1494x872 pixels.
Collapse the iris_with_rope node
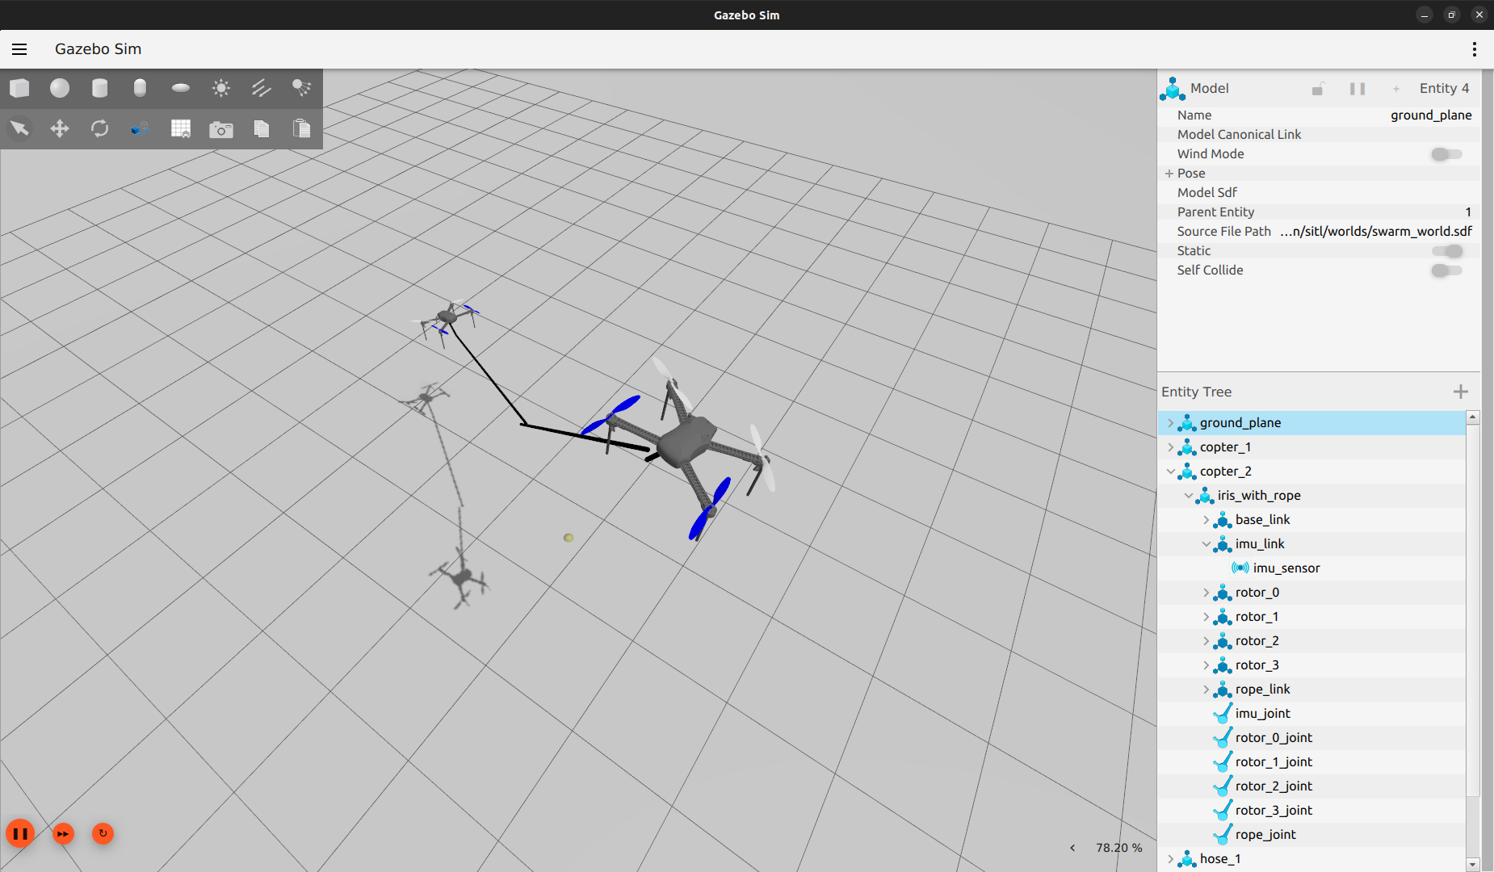tap(1188, 496)
